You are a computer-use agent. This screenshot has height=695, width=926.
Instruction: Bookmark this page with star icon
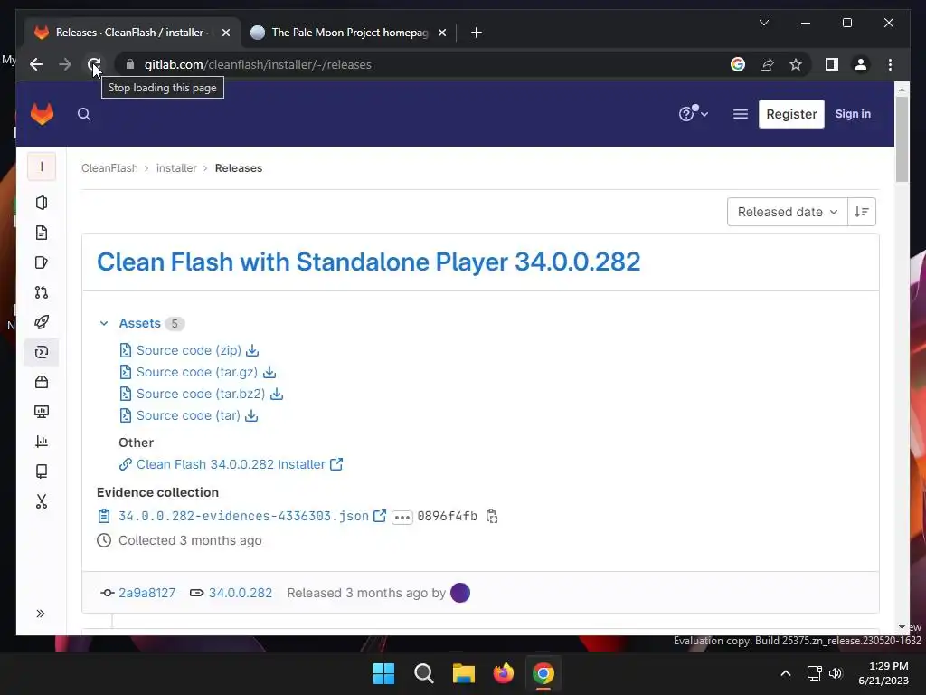tap(796, 64)
